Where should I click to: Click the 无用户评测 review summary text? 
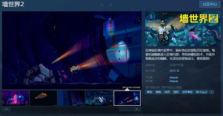[x=176, y=65]
